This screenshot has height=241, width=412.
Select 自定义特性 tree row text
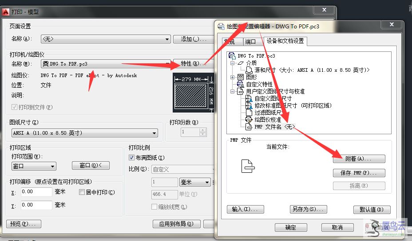pyautogui.click(x=259, y=84)
